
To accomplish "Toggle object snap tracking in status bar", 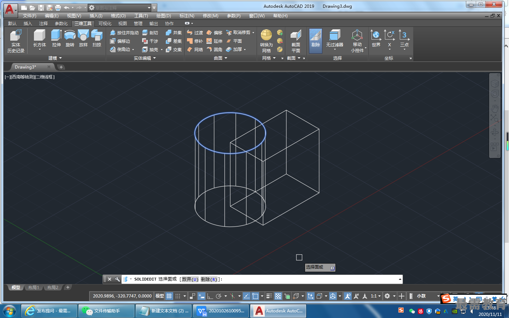I will (247, 296).
